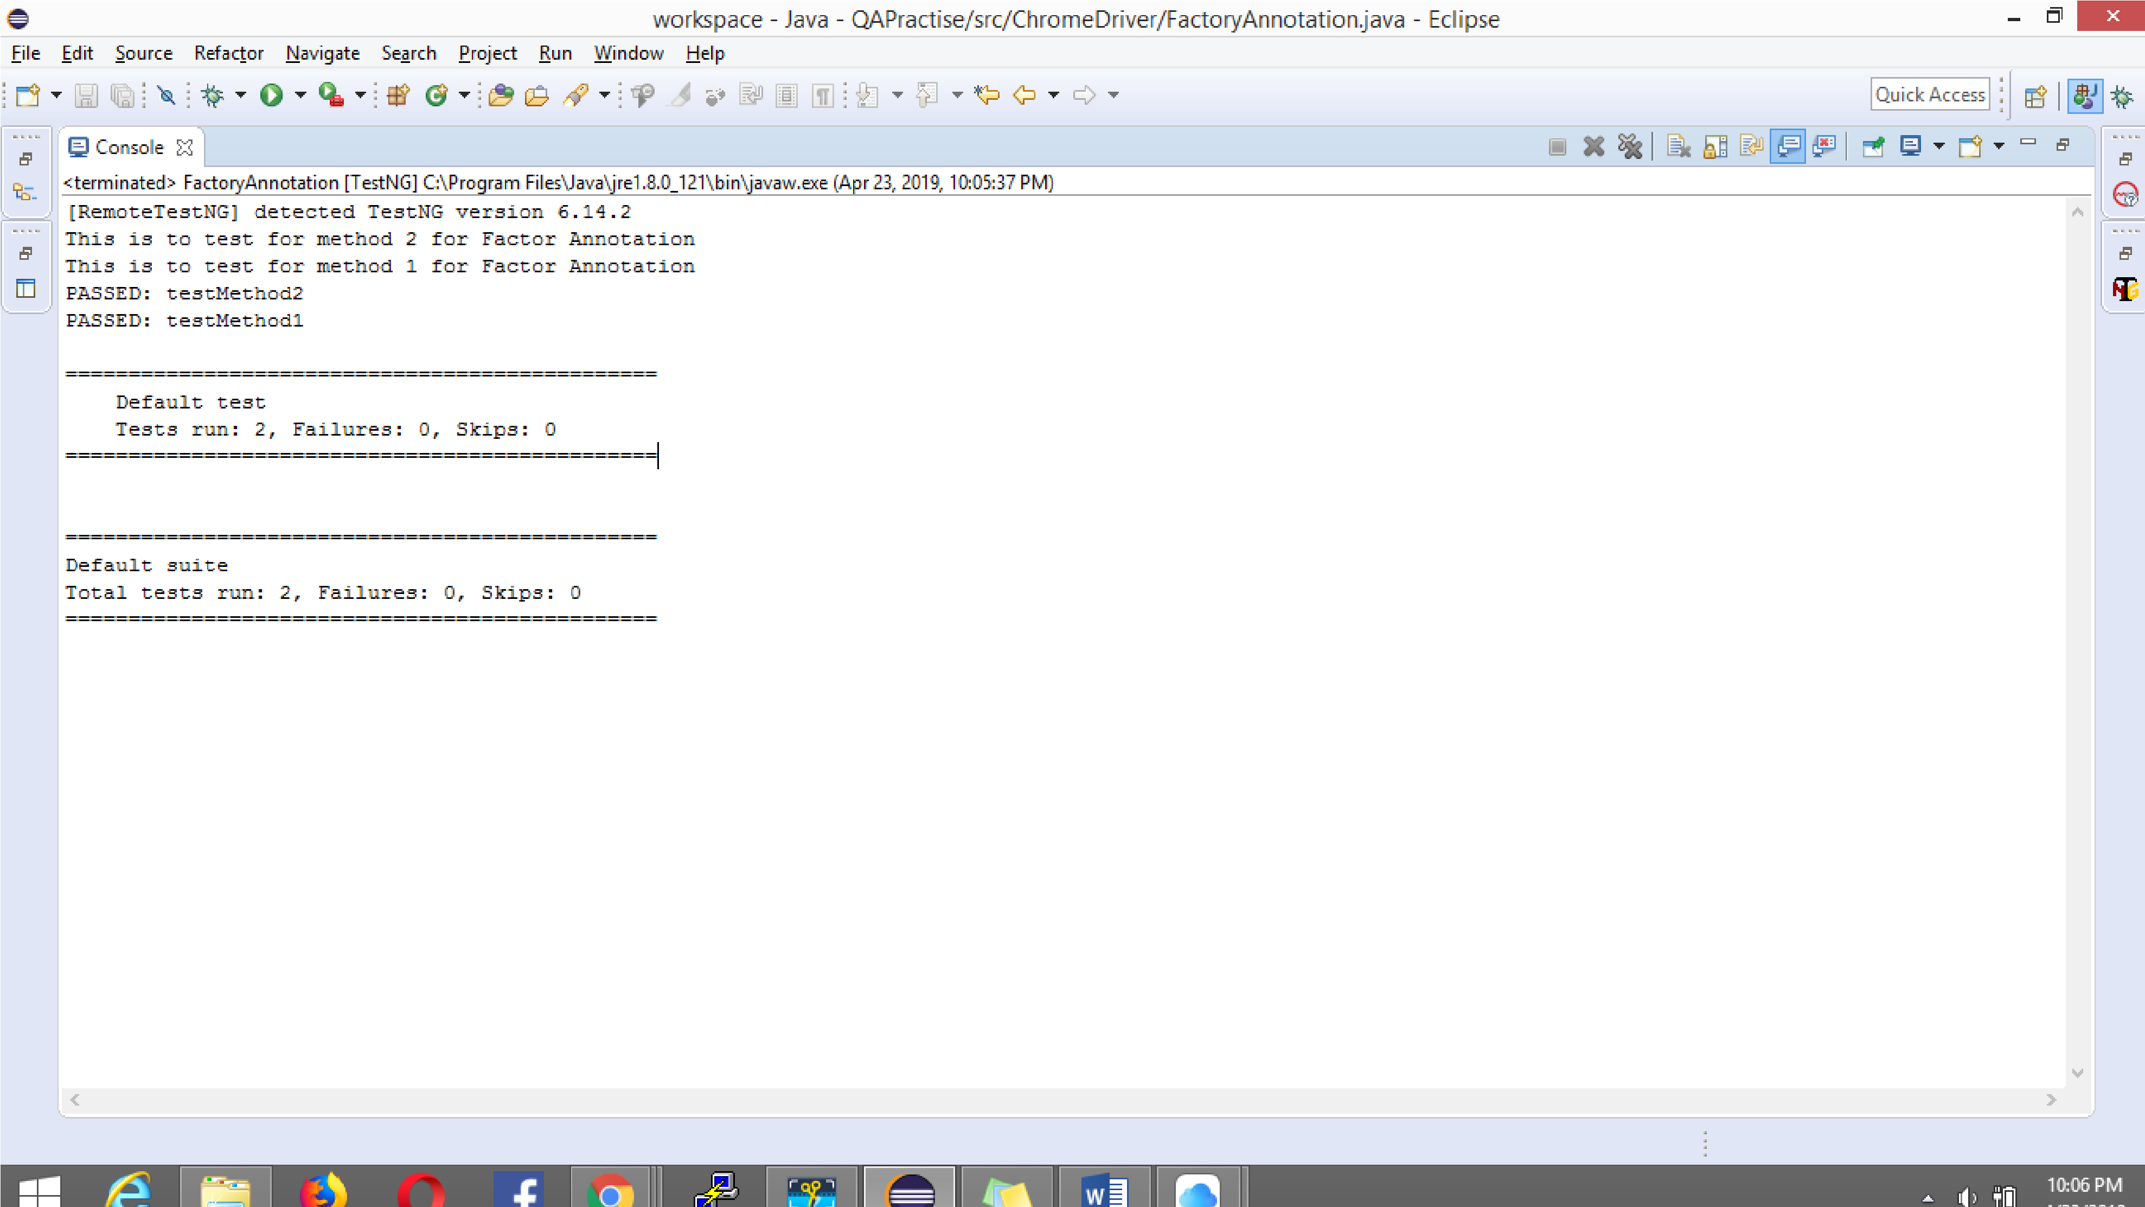Run the last launched TestNG configuration

tap(272, 95)
